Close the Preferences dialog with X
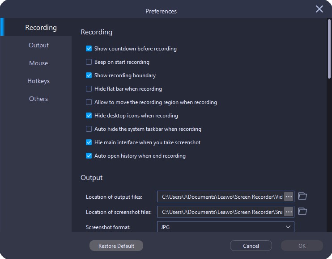 tap(319, 9)
